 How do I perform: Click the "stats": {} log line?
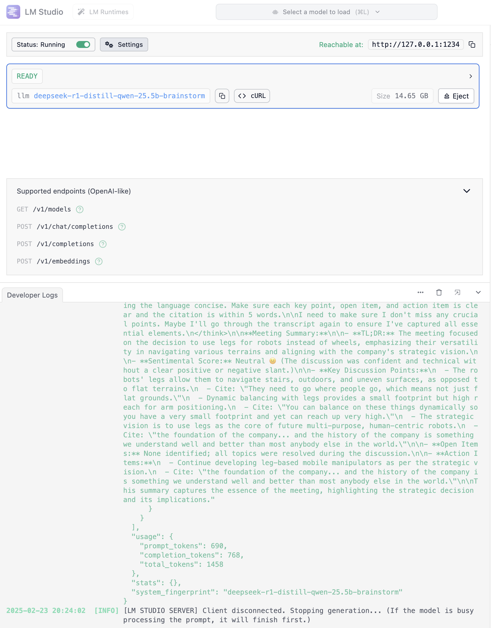156,583
